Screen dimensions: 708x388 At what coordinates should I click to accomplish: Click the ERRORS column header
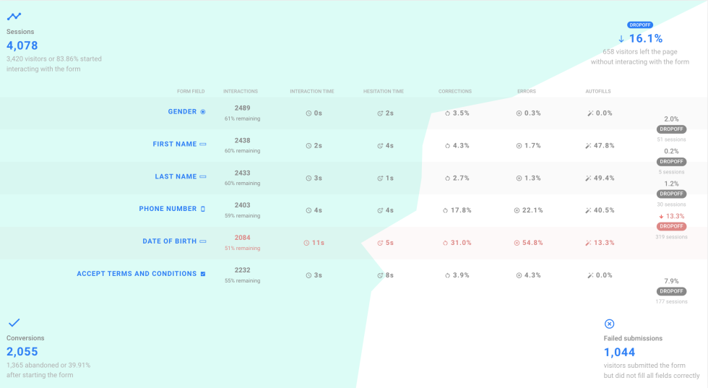pos(527,91)
